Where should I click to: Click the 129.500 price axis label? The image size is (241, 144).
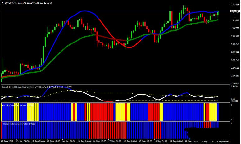tap(235, 68)
